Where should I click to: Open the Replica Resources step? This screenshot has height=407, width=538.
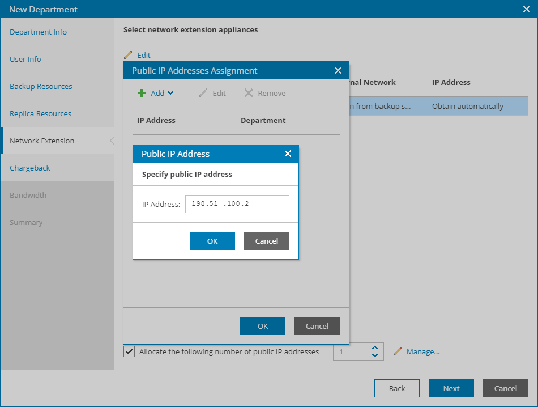pyautogui.click(x=40, y=113)
